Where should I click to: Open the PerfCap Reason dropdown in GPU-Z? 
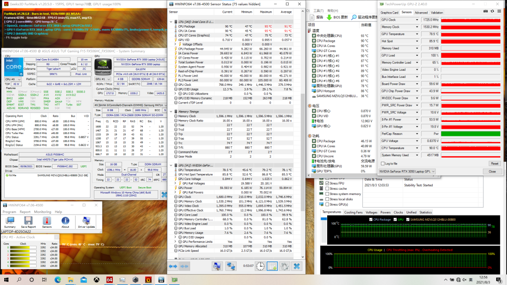(x=417, y=134)
